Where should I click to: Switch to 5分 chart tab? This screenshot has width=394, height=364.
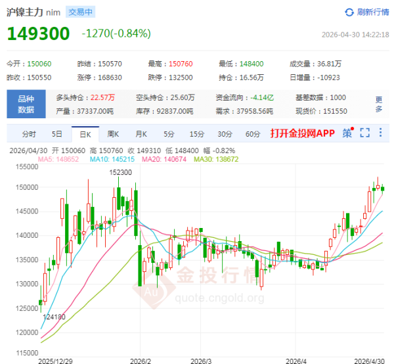169,134
